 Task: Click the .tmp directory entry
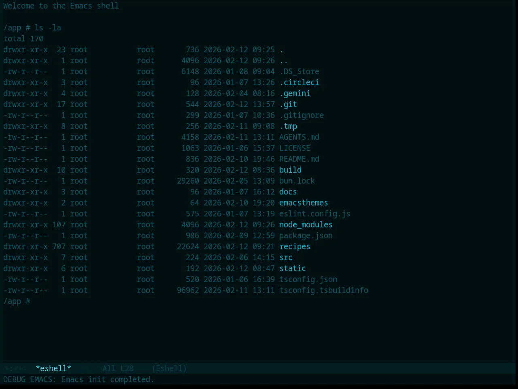288,126
